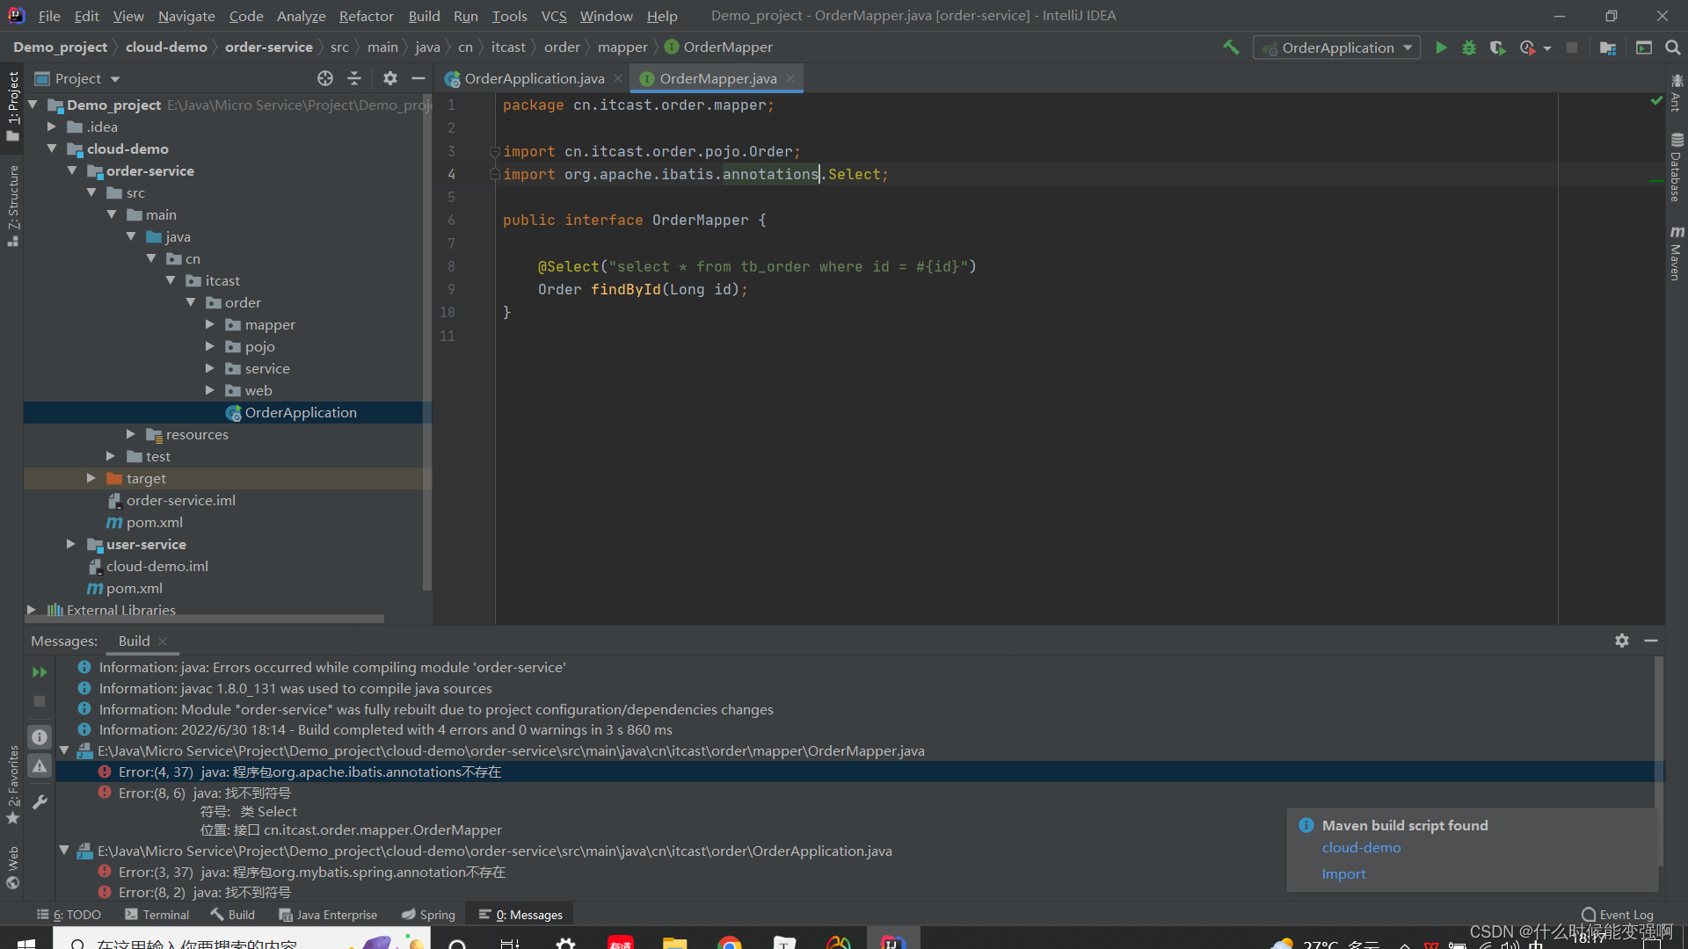The height and width of the screenshot is (949, 1688).
Task: Open the Refactor menu
Action: tap(366, 16)
